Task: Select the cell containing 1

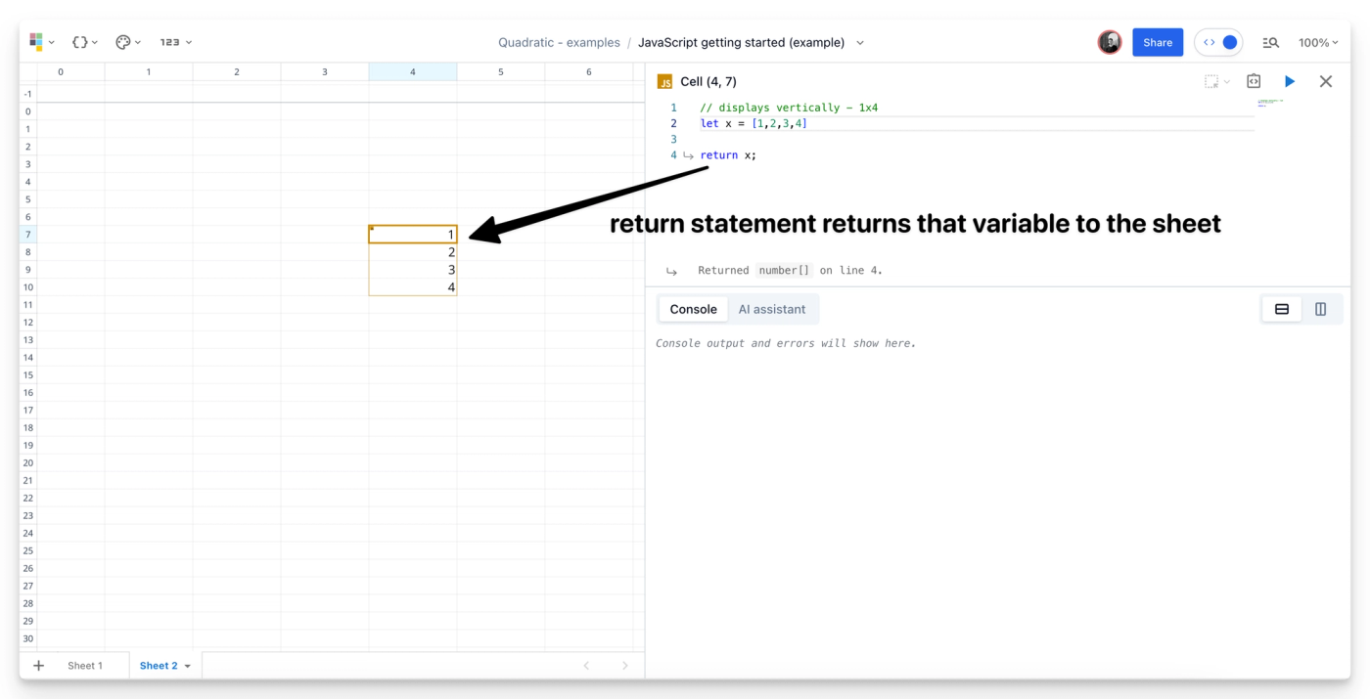Action: tap(413, 235)
